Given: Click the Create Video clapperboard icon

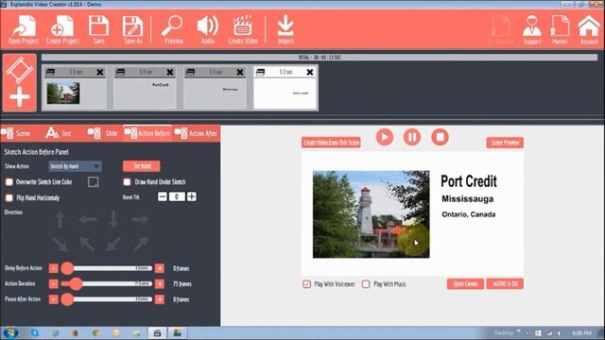Looking at the screenshot, I should click(x=243, y=29).
